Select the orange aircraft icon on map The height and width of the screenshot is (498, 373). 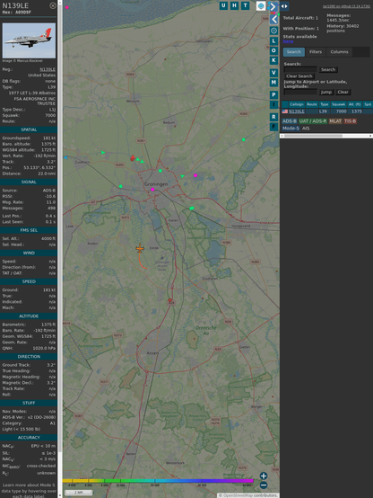tap(140, 248)
